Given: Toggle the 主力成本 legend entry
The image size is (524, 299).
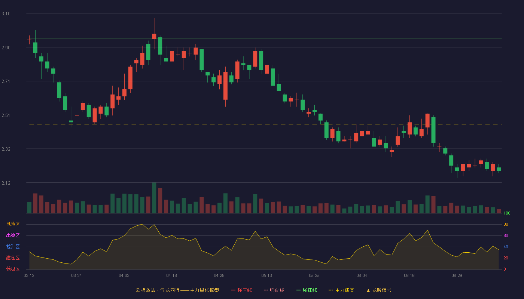Looking at the screenshot, I should tap(341, 290).
